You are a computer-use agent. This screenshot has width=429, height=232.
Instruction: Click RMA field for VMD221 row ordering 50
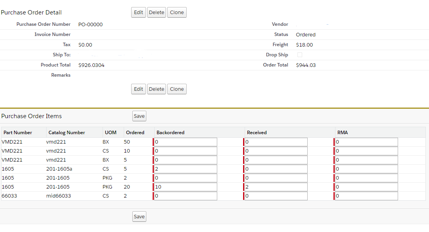pyautogui.click(x=366, y=142)
